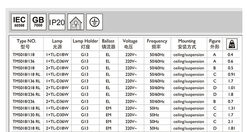Select type number 'TMS018/236 RL'
The height and width of the screenshot is (132, 247).
point(26,94)
